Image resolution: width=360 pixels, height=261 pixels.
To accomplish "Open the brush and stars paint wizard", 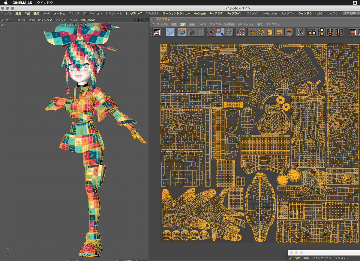I will tap(300, 32).
